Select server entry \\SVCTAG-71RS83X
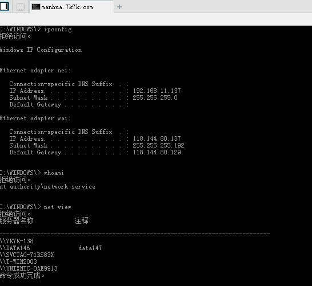312x286 pixels. [x=27, y=255]
